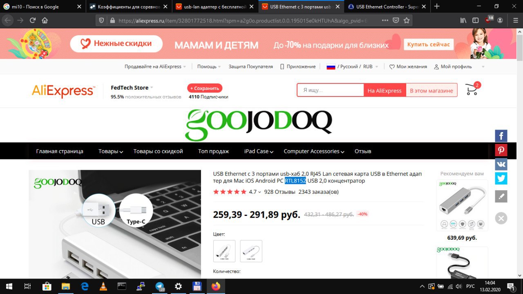Switch to Коэффициенты для соревнований tab
Viewport: 523px width, 294px height.
point(129,7)
